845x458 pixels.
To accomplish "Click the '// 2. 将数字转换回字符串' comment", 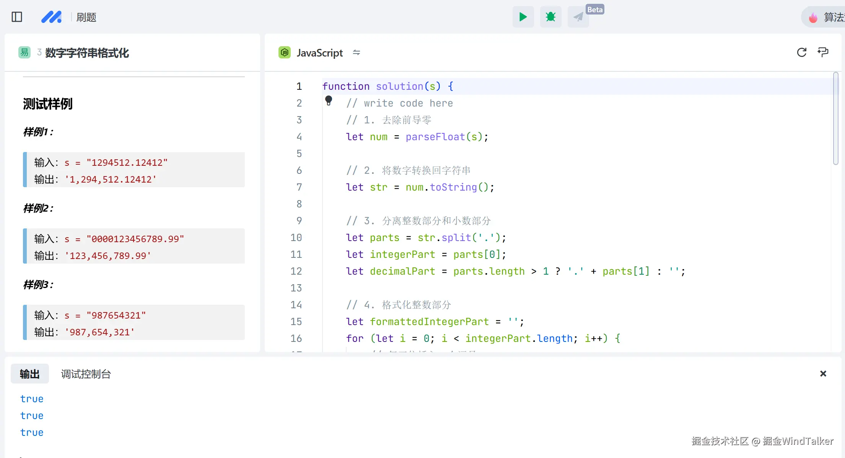I will pos(409,170).
